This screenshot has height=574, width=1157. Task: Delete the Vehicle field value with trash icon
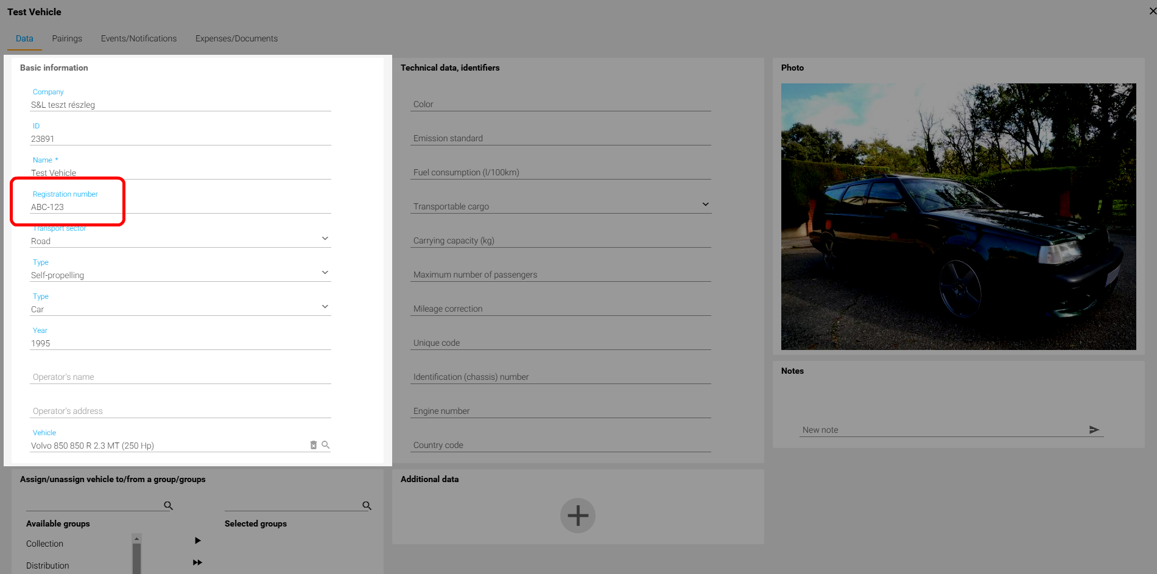pyautogui.click(x=314, y=445)
